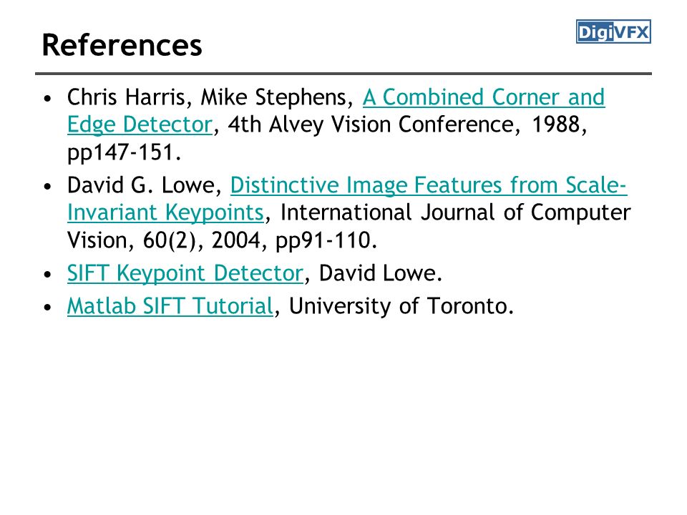Click the bullet before Chris Harris reference

tap(48, 98)
